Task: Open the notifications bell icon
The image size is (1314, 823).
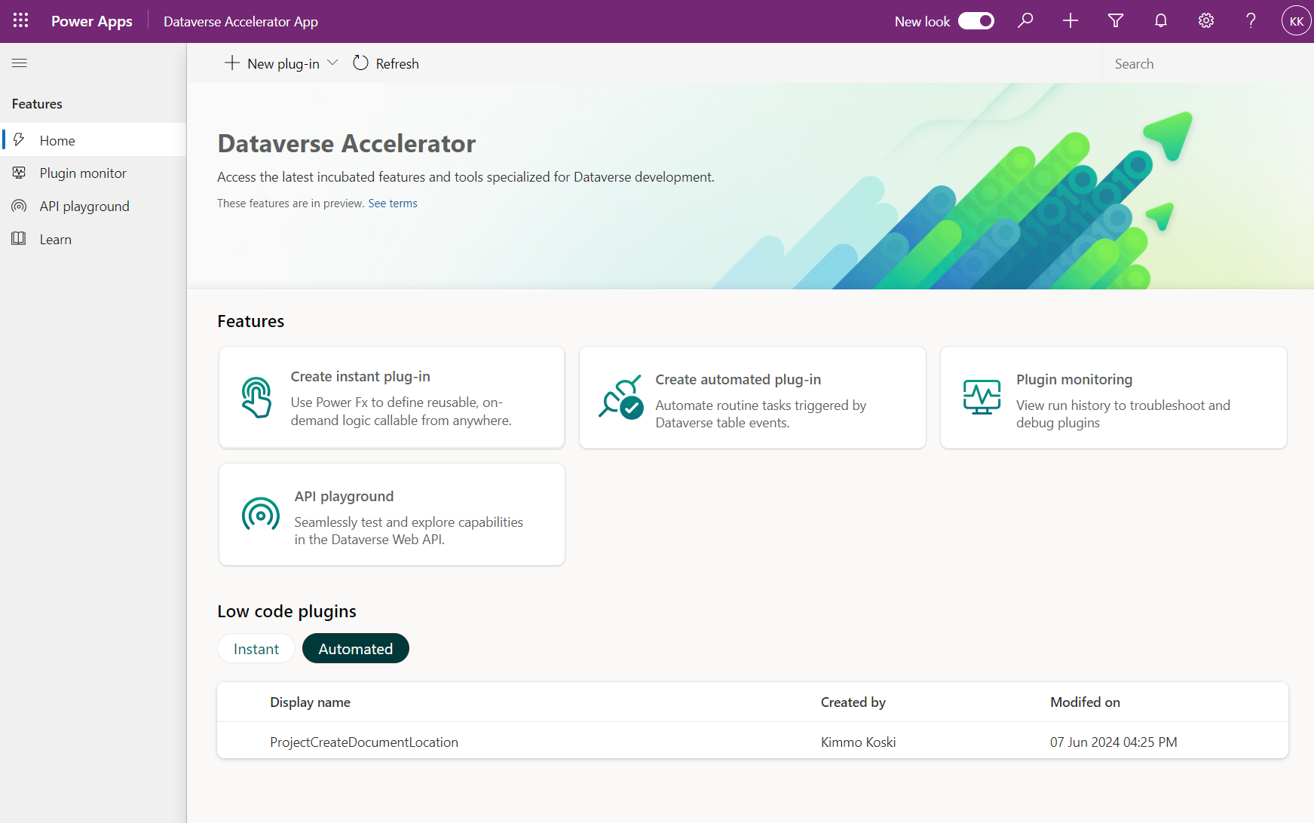Action: (1161, 21)
